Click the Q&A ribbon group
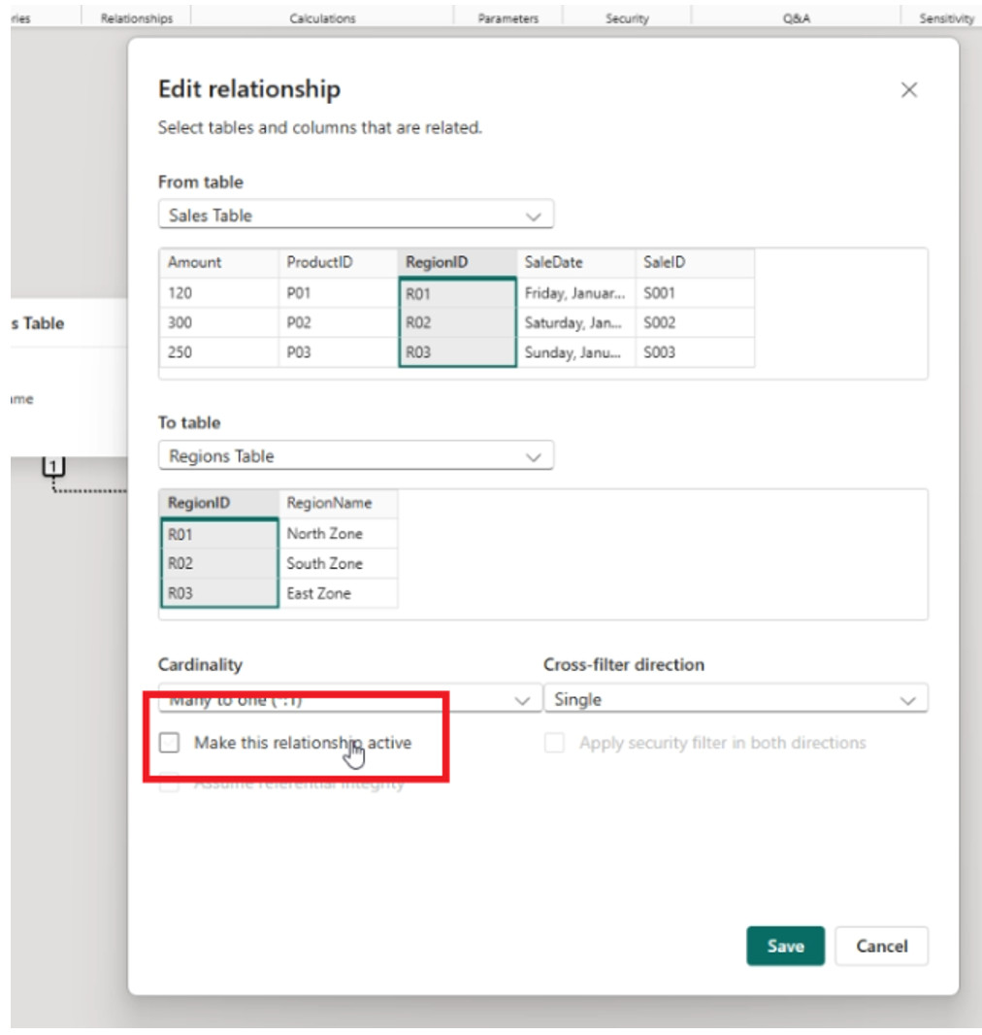982x1035 pixels. tap(796, 18)
